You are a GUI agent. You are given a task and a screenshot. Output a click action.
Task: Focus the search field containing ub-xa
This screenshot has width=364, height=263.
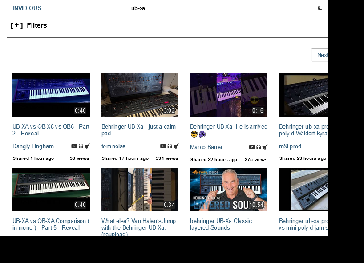185,8
